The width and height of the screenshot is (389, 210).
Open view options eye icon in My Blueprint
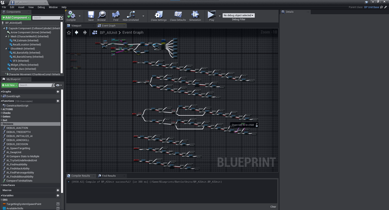(x=58, y=85)
